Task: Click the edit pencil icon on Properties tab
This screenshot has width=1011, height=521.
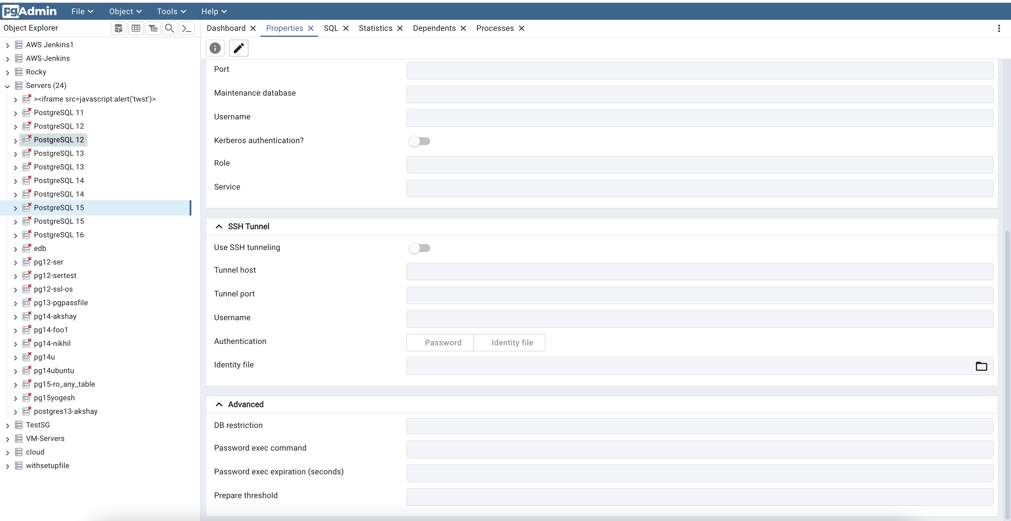Action: click(239, 48)
